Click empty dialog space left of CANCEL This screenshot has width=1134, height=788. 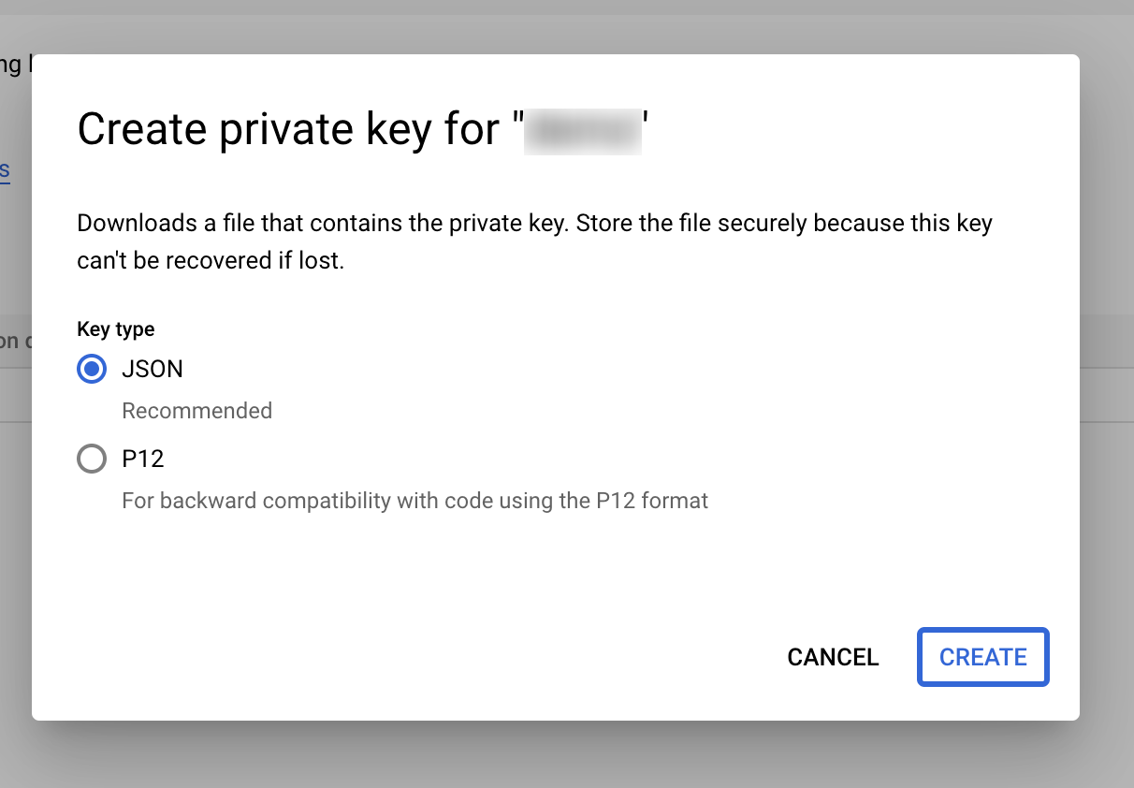[468, 657]
